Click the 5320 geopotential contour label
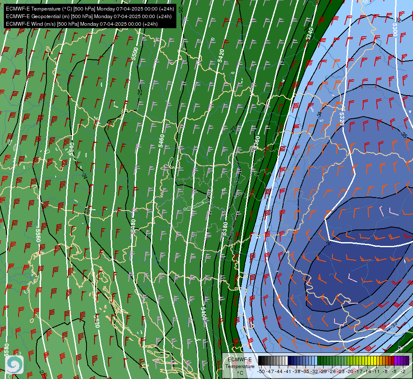Viewport: 413px width, 379px height. tap(342, 119)
